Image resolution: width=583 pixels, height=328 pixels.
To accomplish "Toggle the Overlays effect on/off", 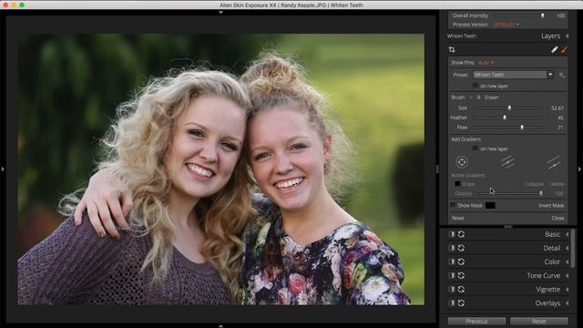I will [452, 303].
